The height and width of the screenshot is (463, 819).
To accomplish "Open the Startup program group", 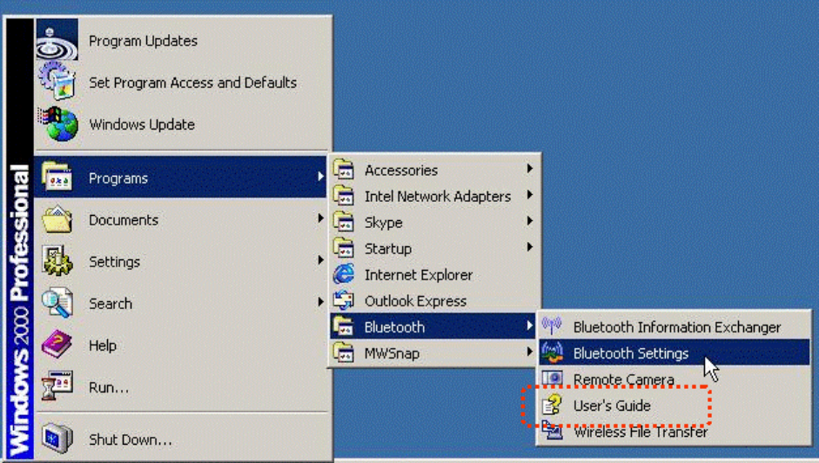I will 433,248.
